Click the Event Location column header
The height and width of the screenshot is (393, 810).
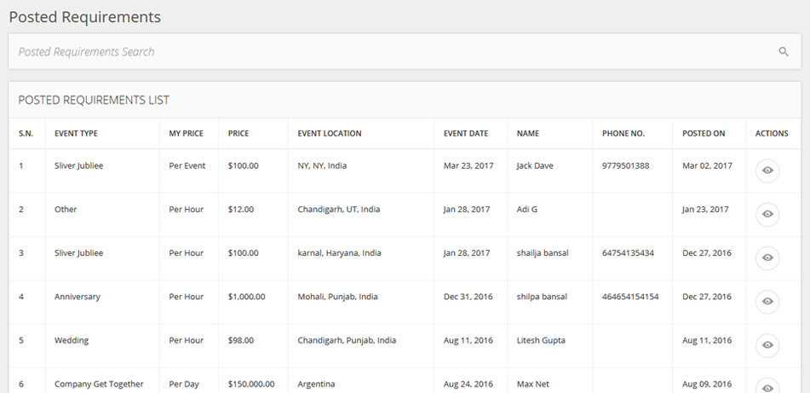330,134
